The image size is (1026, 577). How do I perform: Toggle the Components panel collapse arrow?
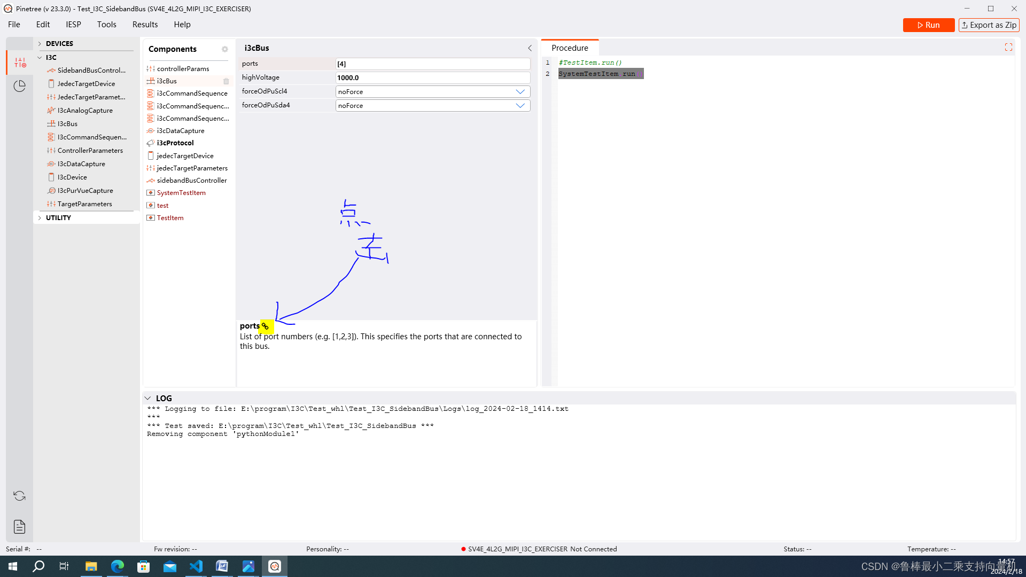[x=530, y=47]
